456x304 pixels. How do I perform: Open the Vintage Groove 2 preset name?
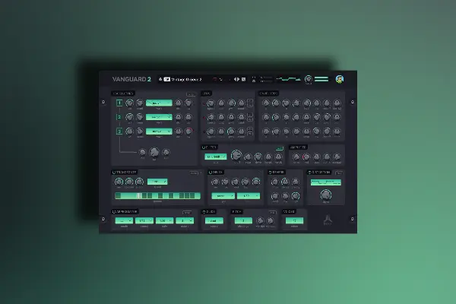(x=186, y=79)
